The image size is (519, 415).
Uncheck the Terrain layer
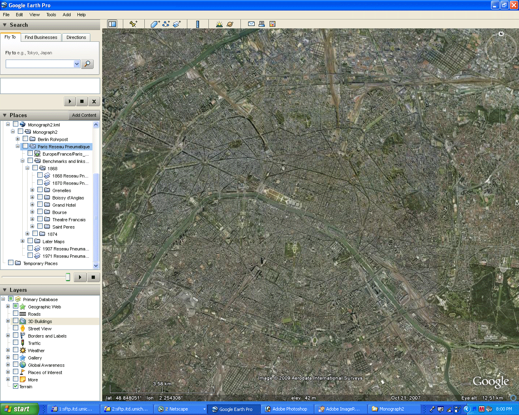point(15,386)
